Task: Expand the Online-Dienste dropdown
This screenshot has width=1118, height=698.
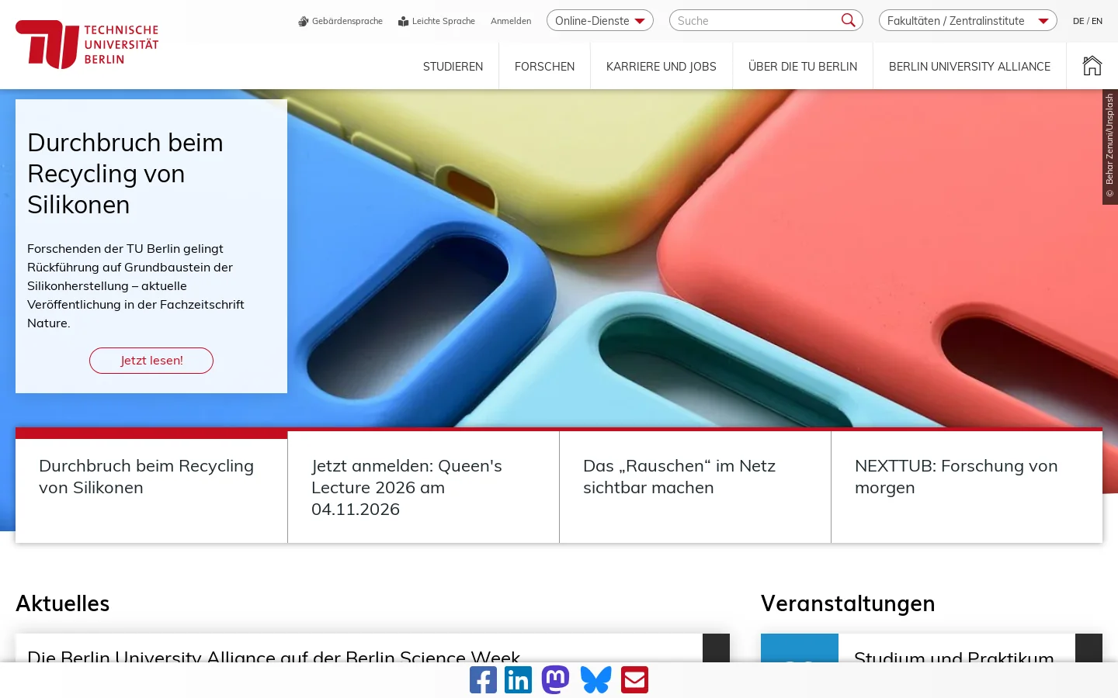Action: point(600,20)
